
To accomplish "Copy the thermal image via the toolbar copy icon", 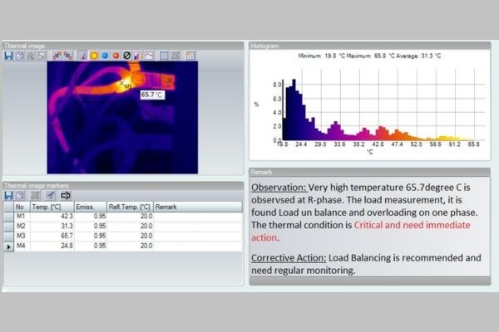I will 20,56.
